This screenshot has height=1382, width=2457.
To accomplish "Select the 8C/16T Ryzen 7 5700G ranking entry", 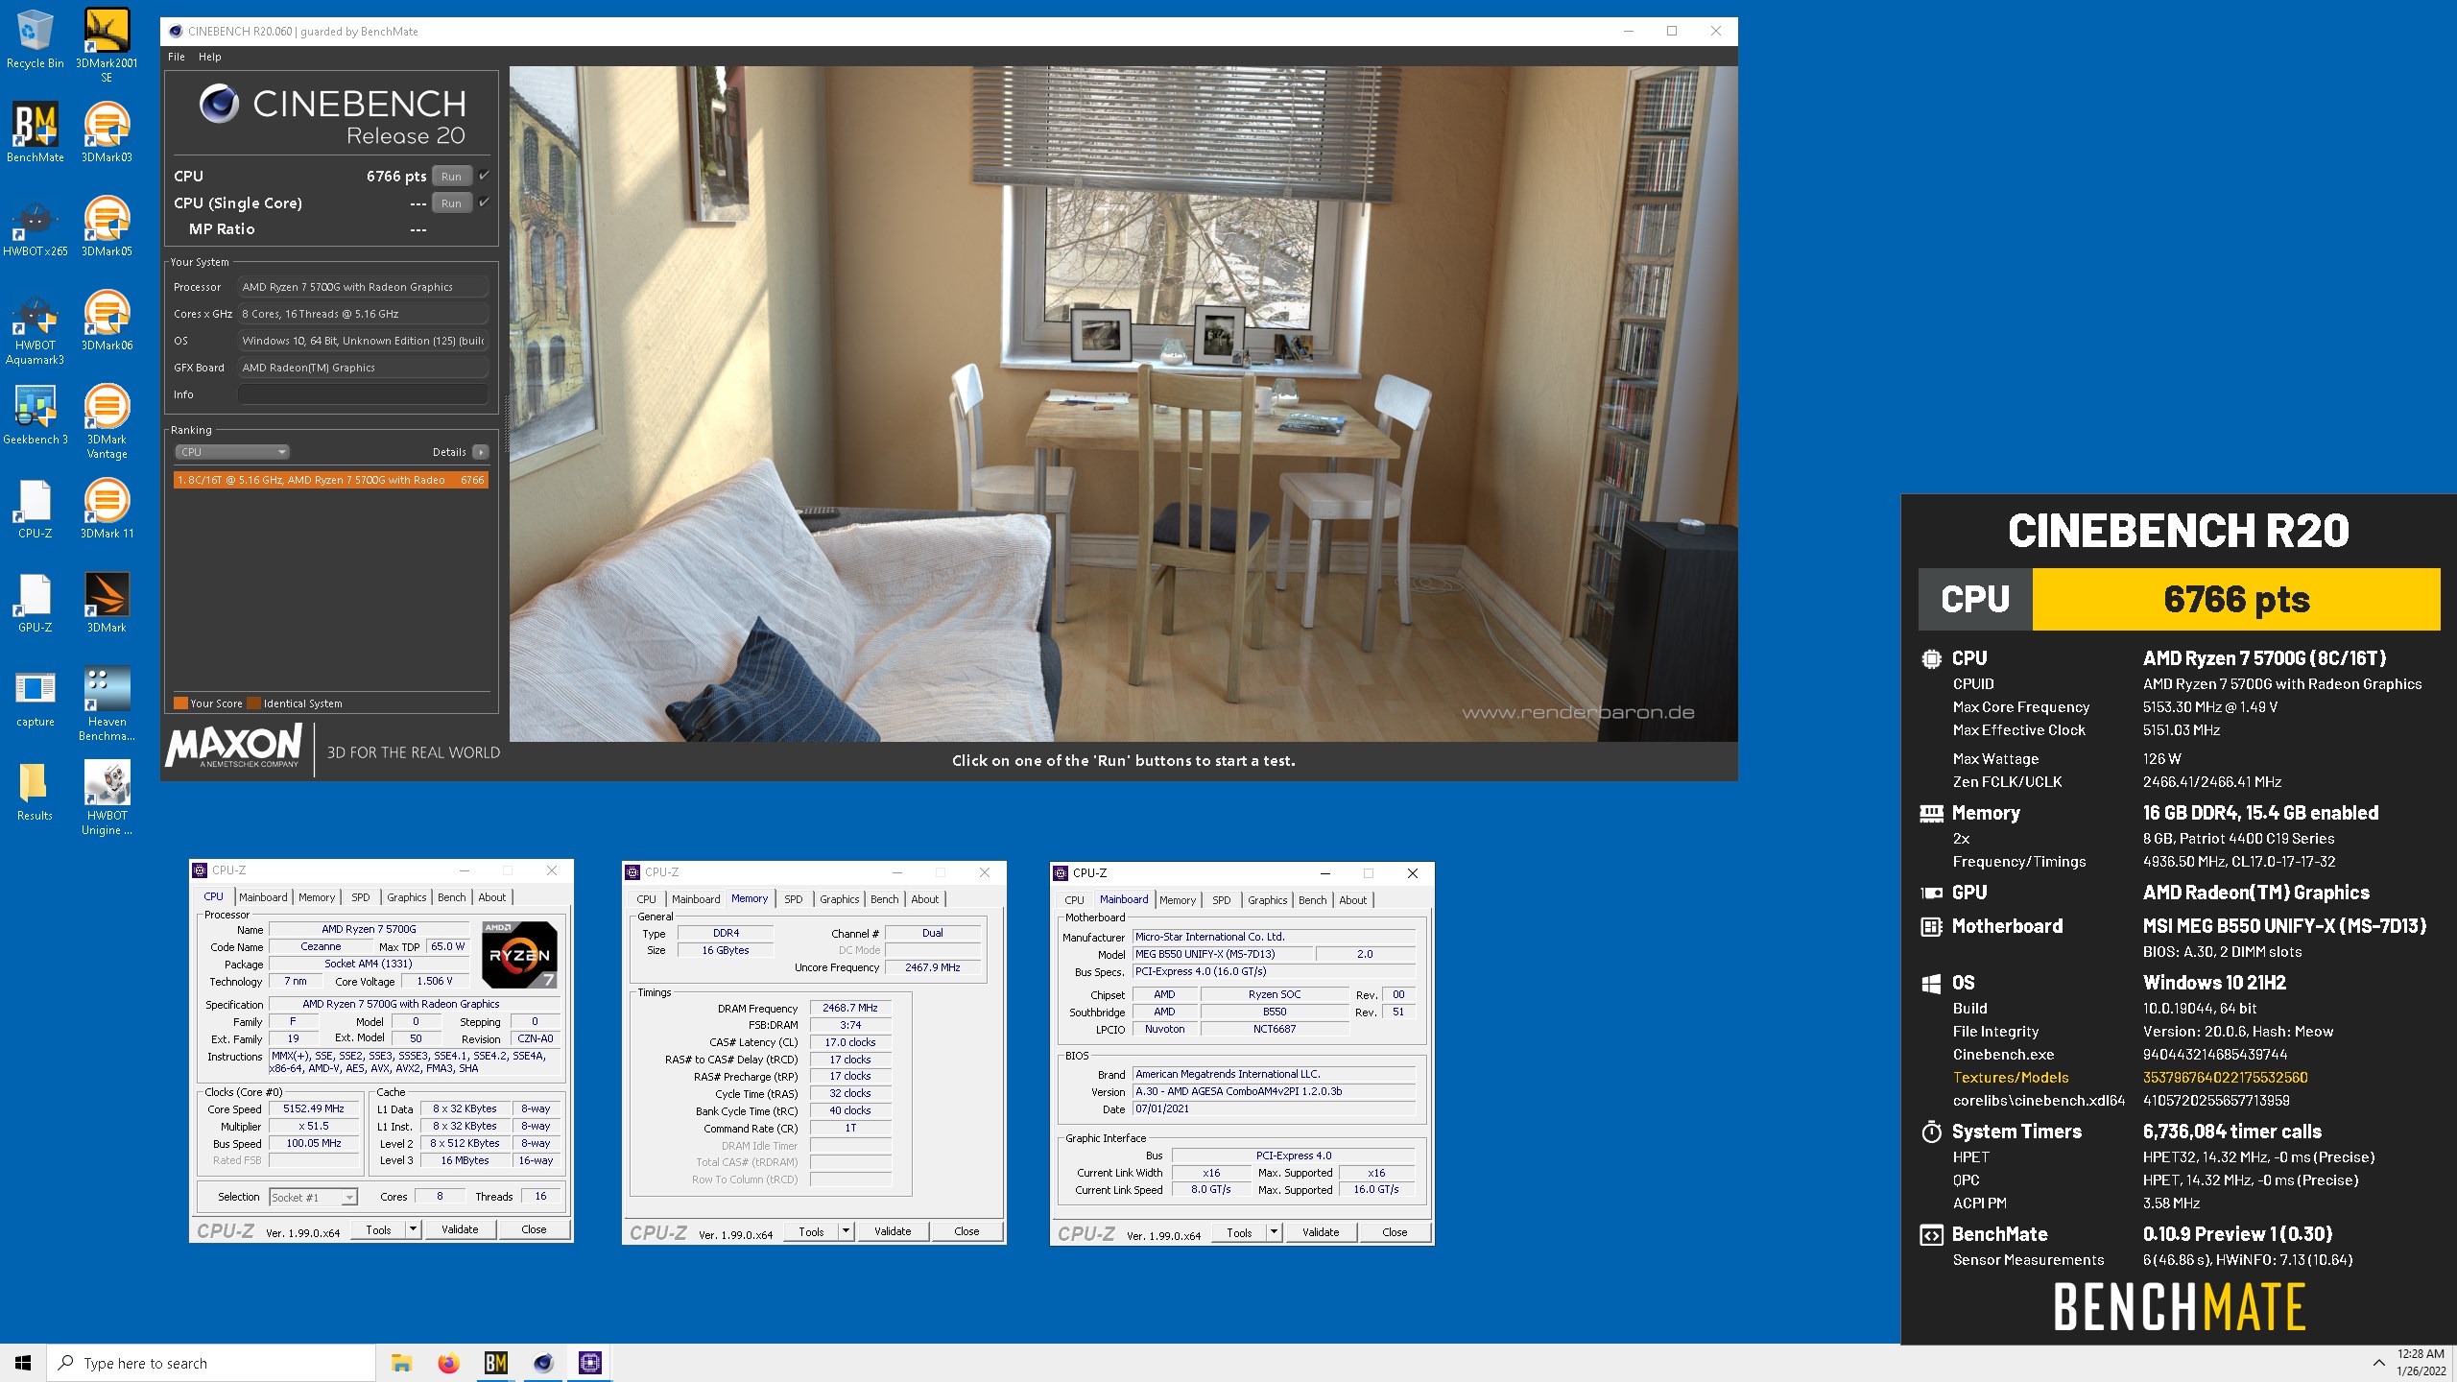I will coord(331,480).
